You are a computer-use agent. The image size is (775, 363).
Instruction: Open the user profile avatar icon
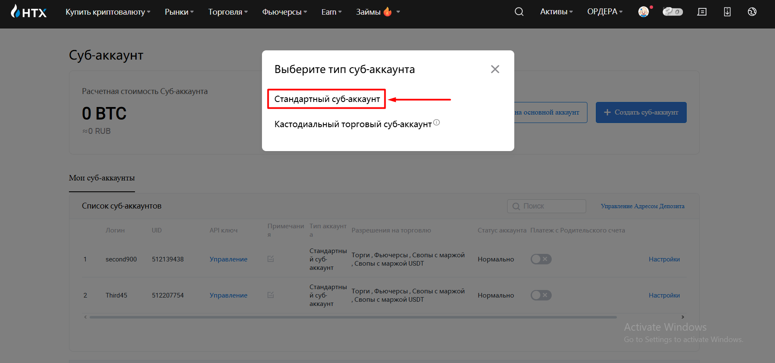[x=643, y=12]
